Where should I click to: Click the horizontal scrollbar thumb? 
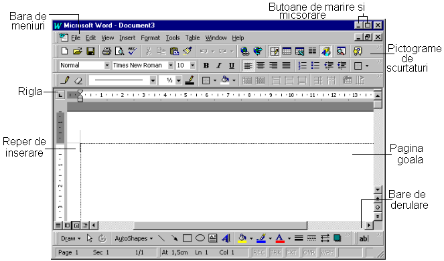pos(220,226)
